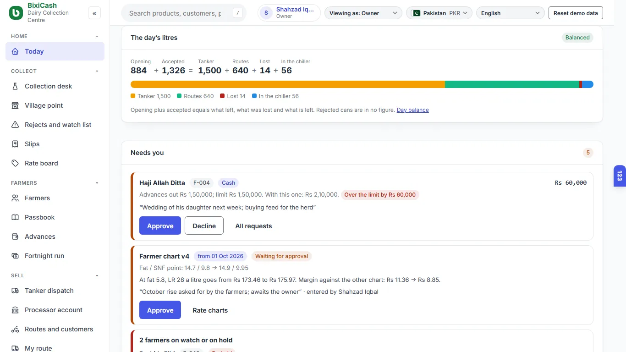The width and height of the screenshot is (626, 352).
Task: Open the Viewing as: Owner dropdown
Action: point(363,13)
